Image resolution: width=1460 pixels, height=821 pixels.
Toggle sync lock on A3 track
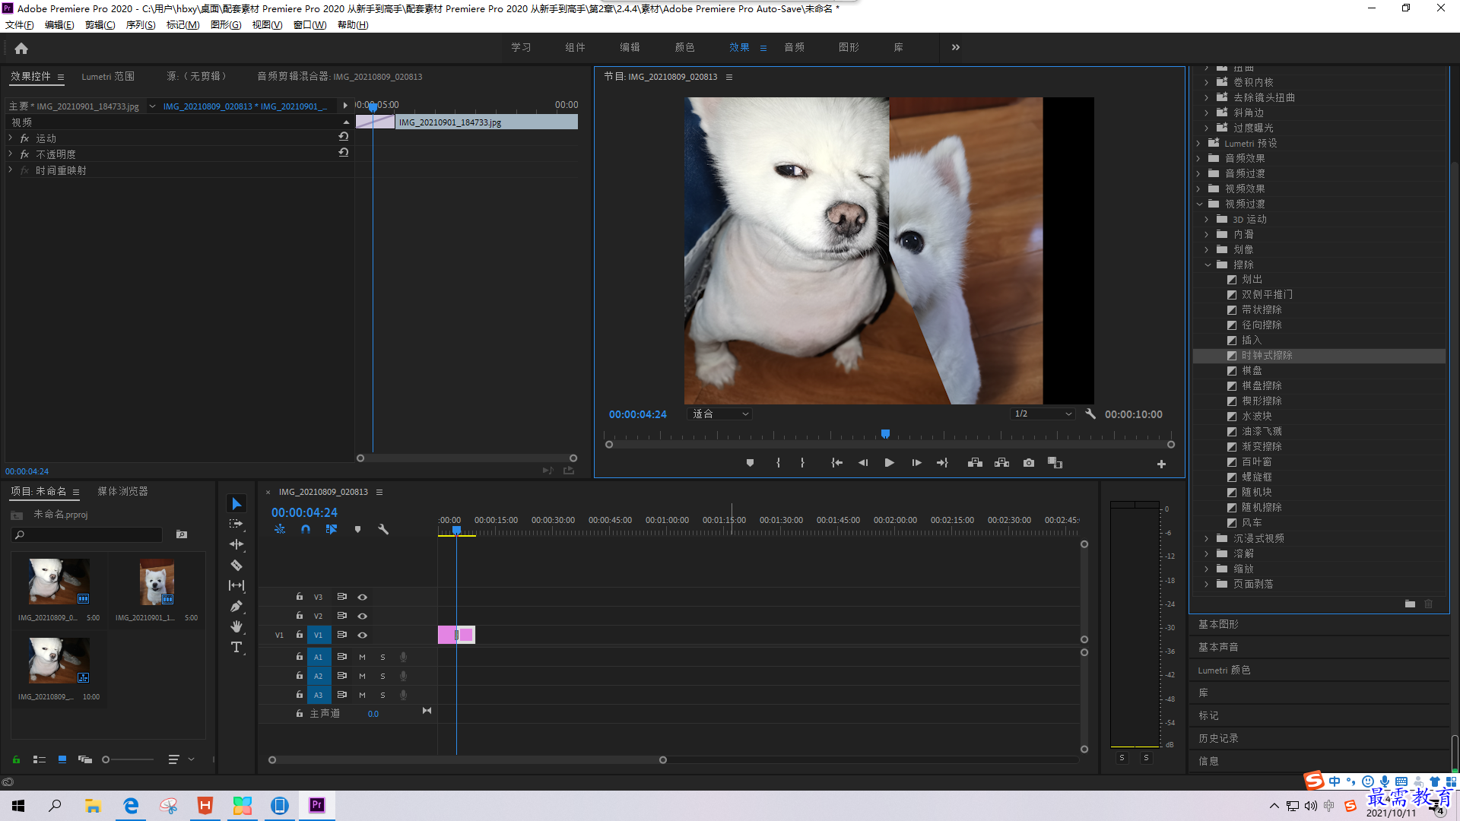click(x=342, y=695)
